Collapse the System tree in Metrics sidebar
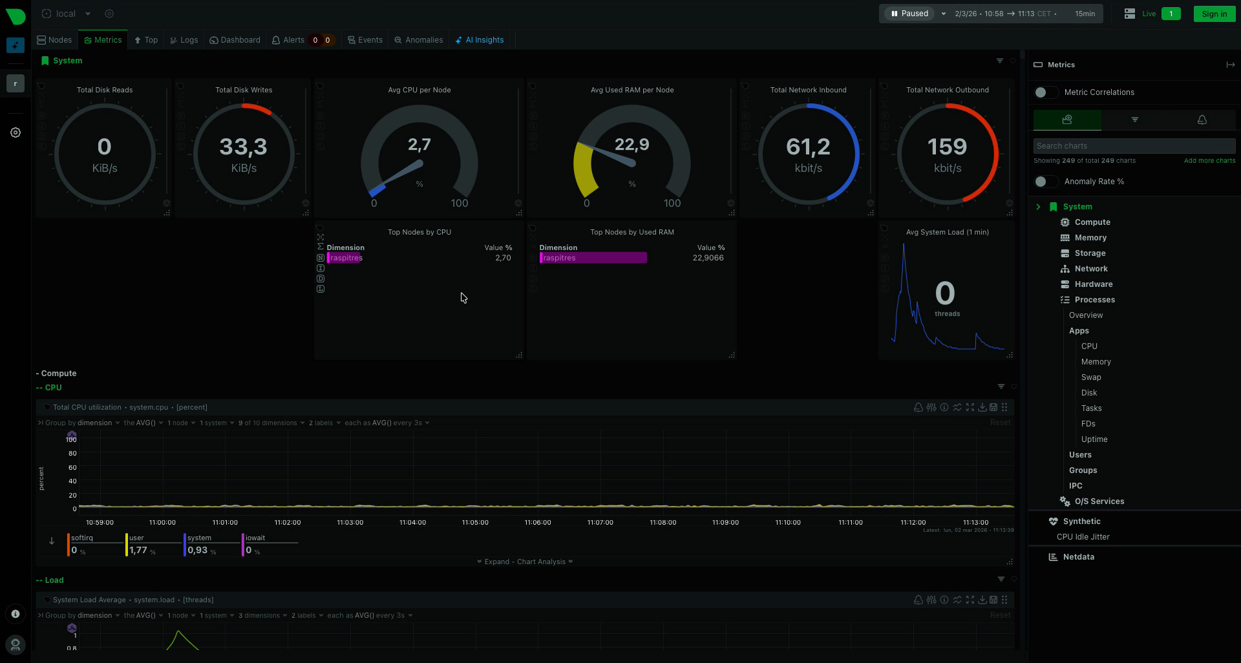This screenshot has height=663, width=1241. [x=1039, y=206]
